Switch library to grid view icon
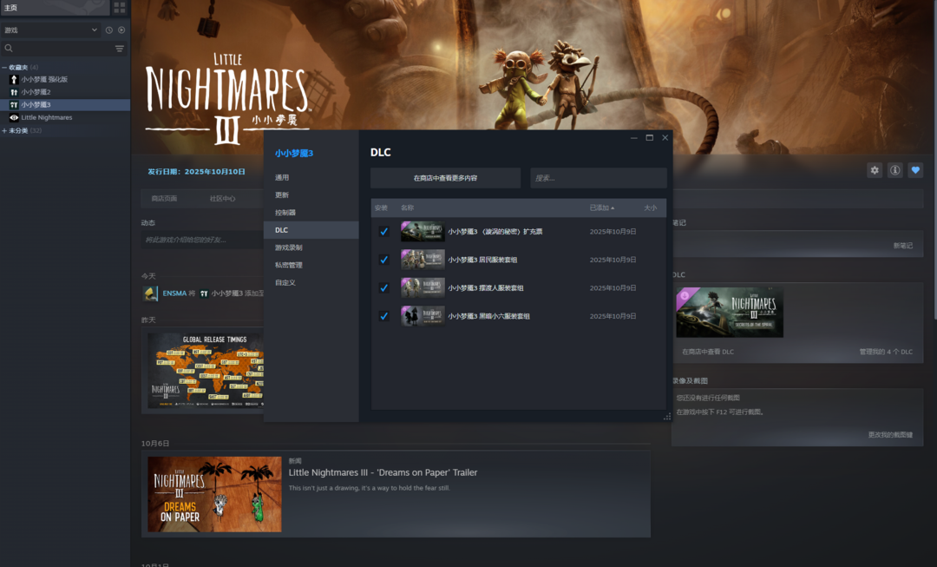The height and width of the screenshot is (567, 937). (x=120, y=7)
